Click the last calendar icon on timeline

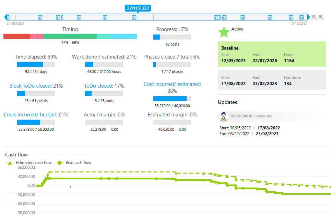[x=302, y=17]
